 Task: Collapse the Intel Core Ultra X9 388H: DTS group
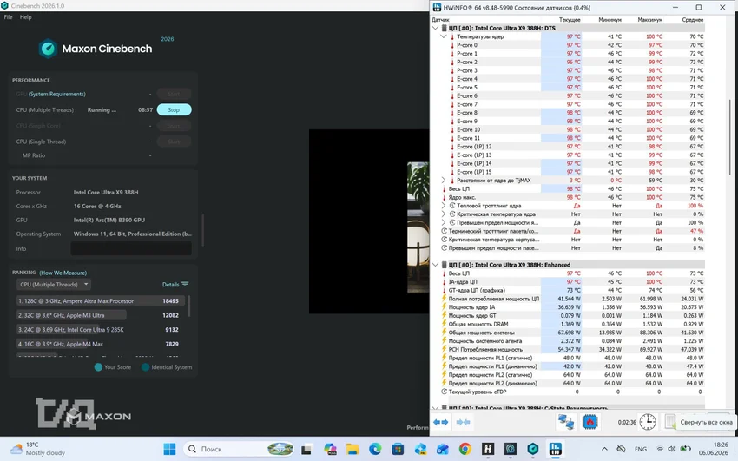click(435, 29)
